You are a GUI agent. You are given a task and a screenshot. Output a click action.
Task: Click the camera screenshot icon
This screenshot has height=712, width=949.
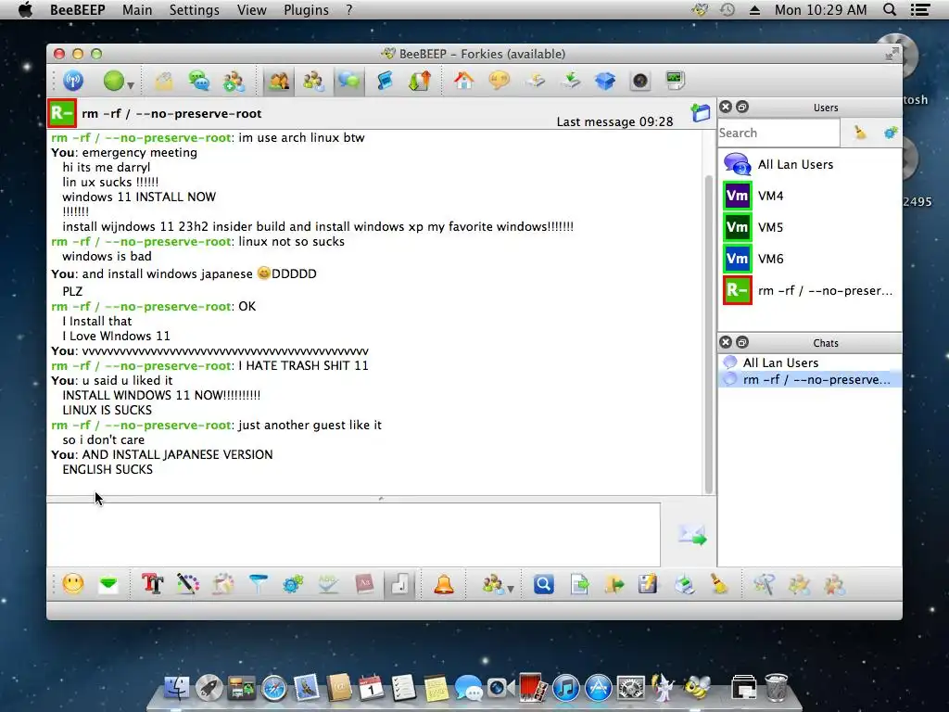pos(639,81)
